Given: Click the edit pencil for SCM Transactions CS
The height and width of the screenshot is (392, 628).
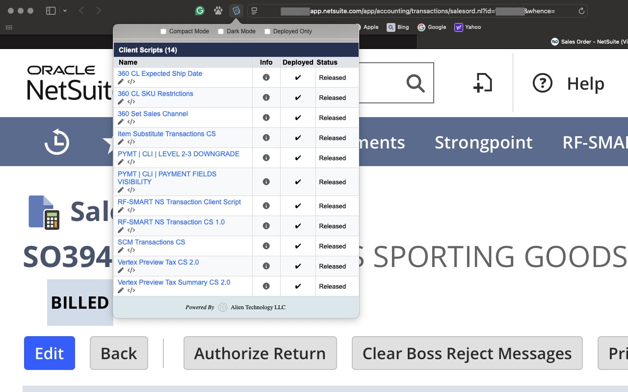Looking at the screenshot, I should click(121, 250).
